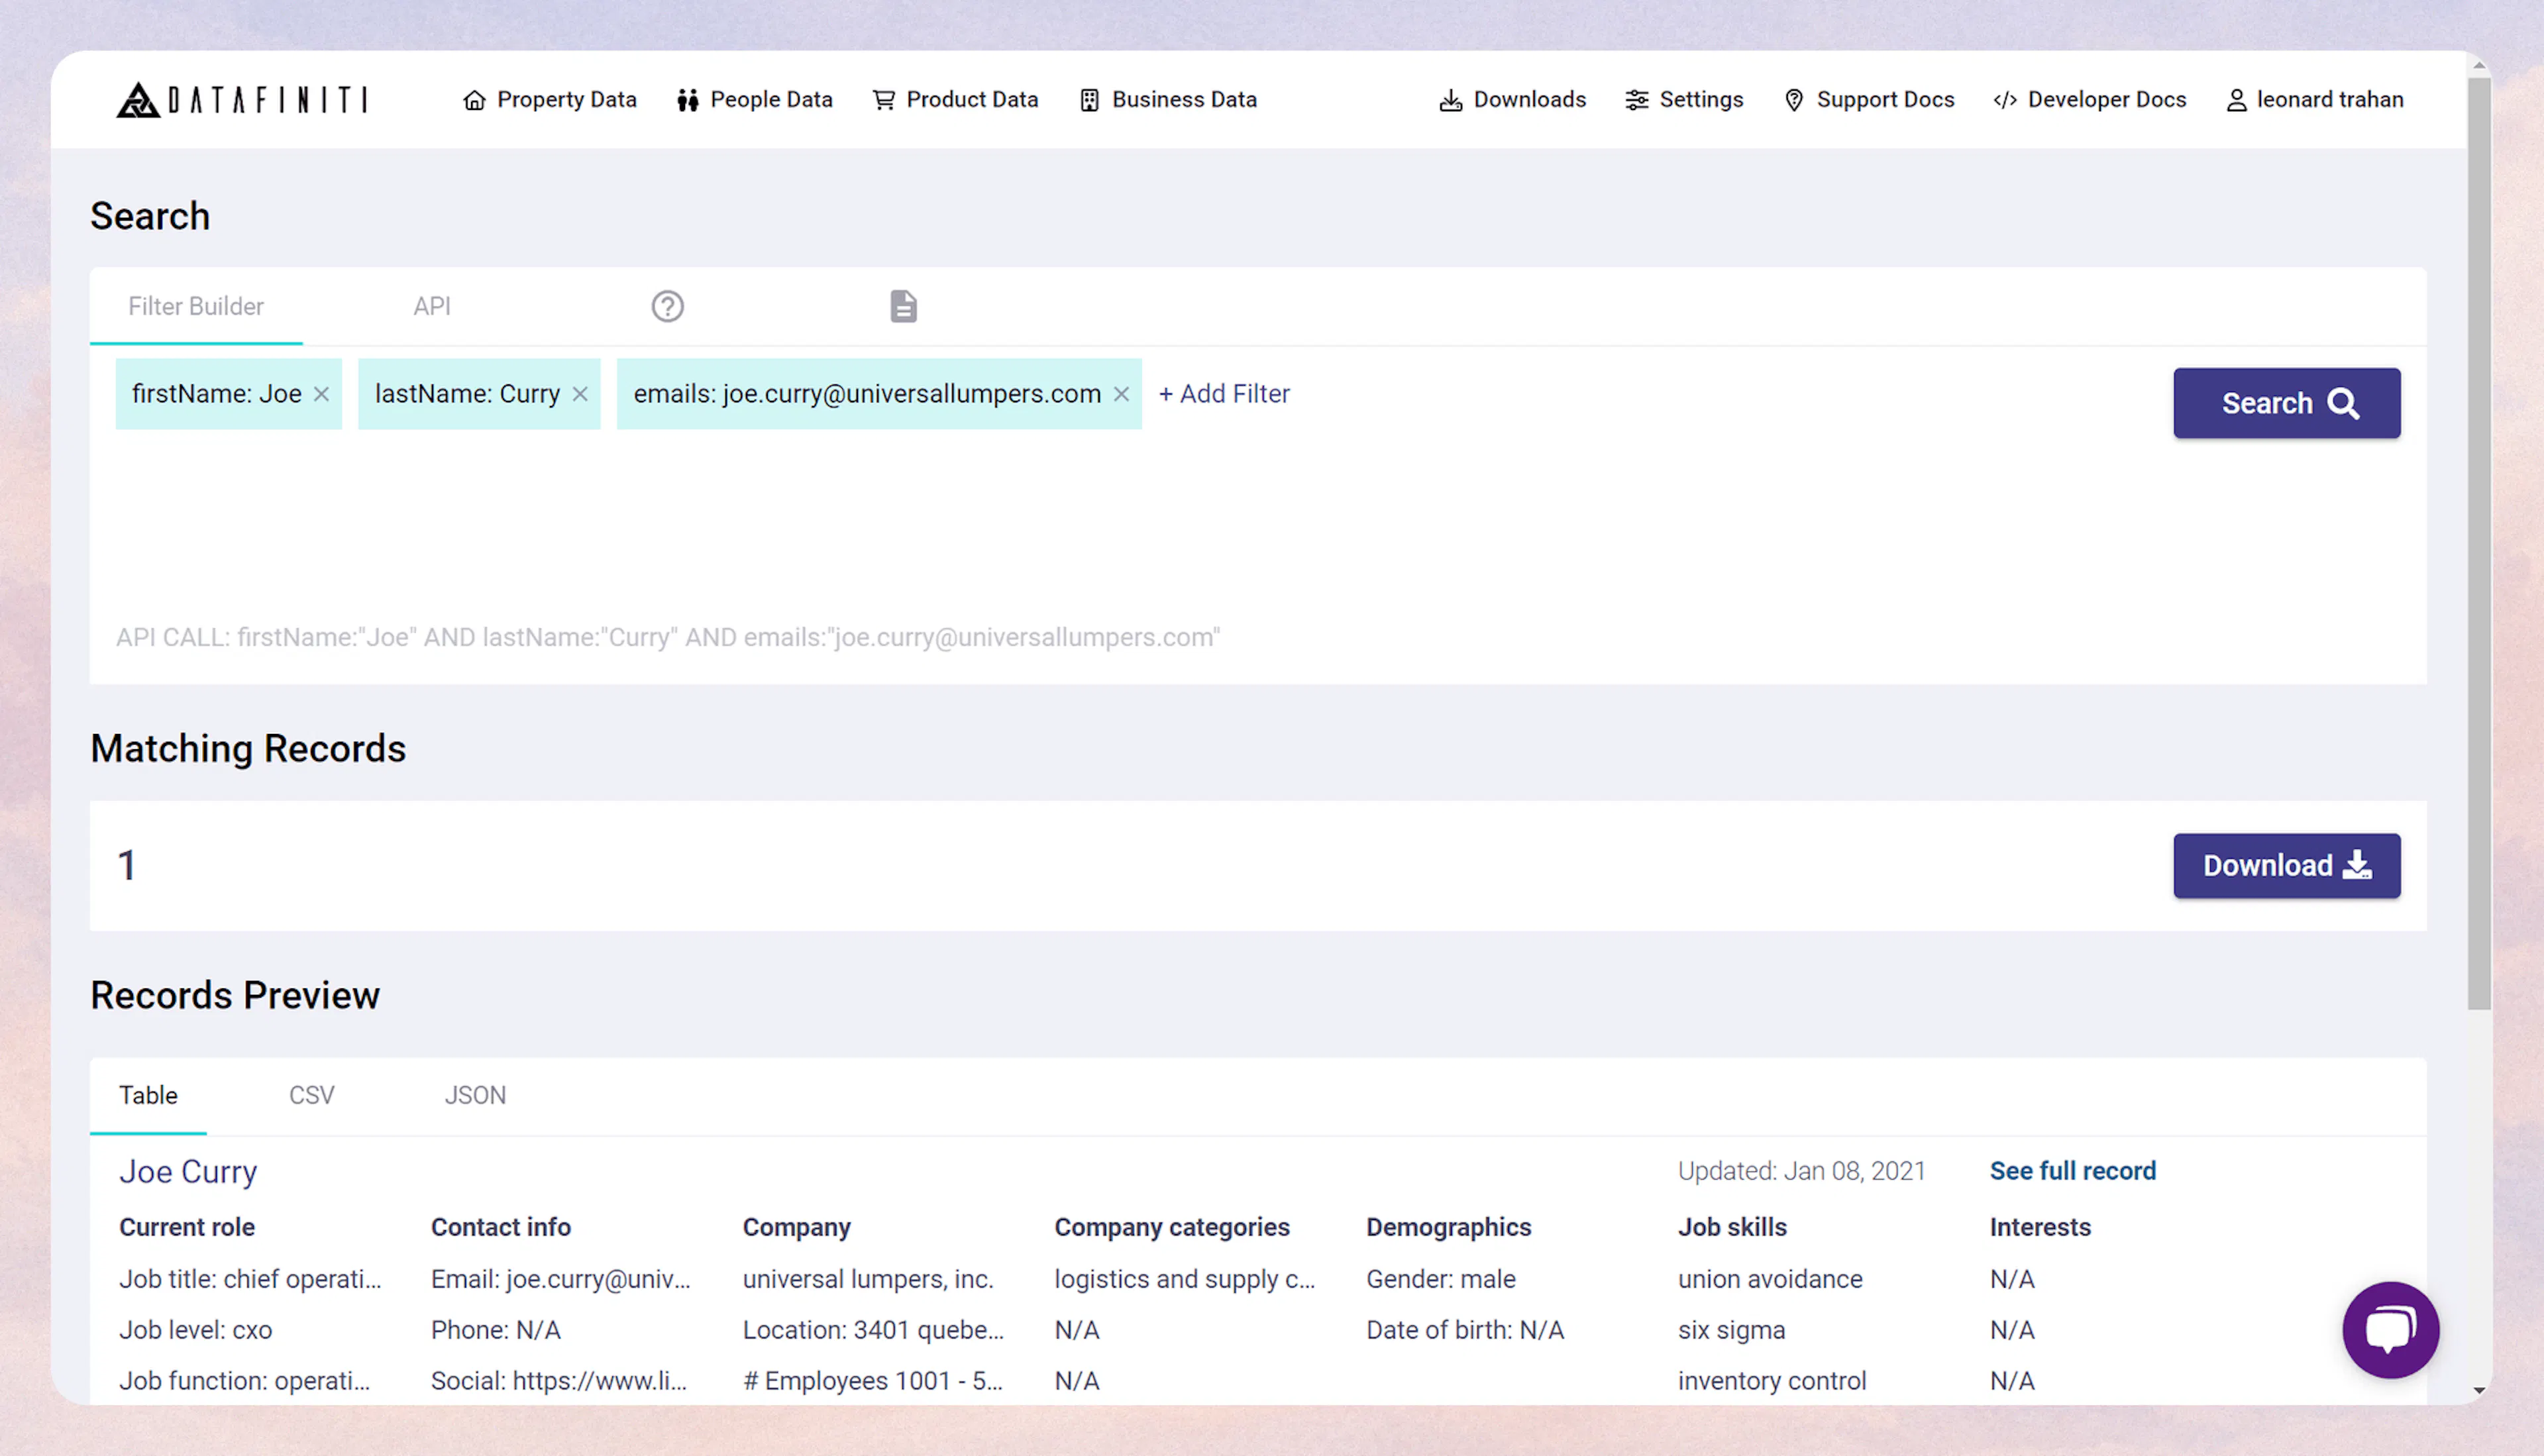Switch to the API tab
Viewport: 2544px width, 1456px height.
coord(432,306)
